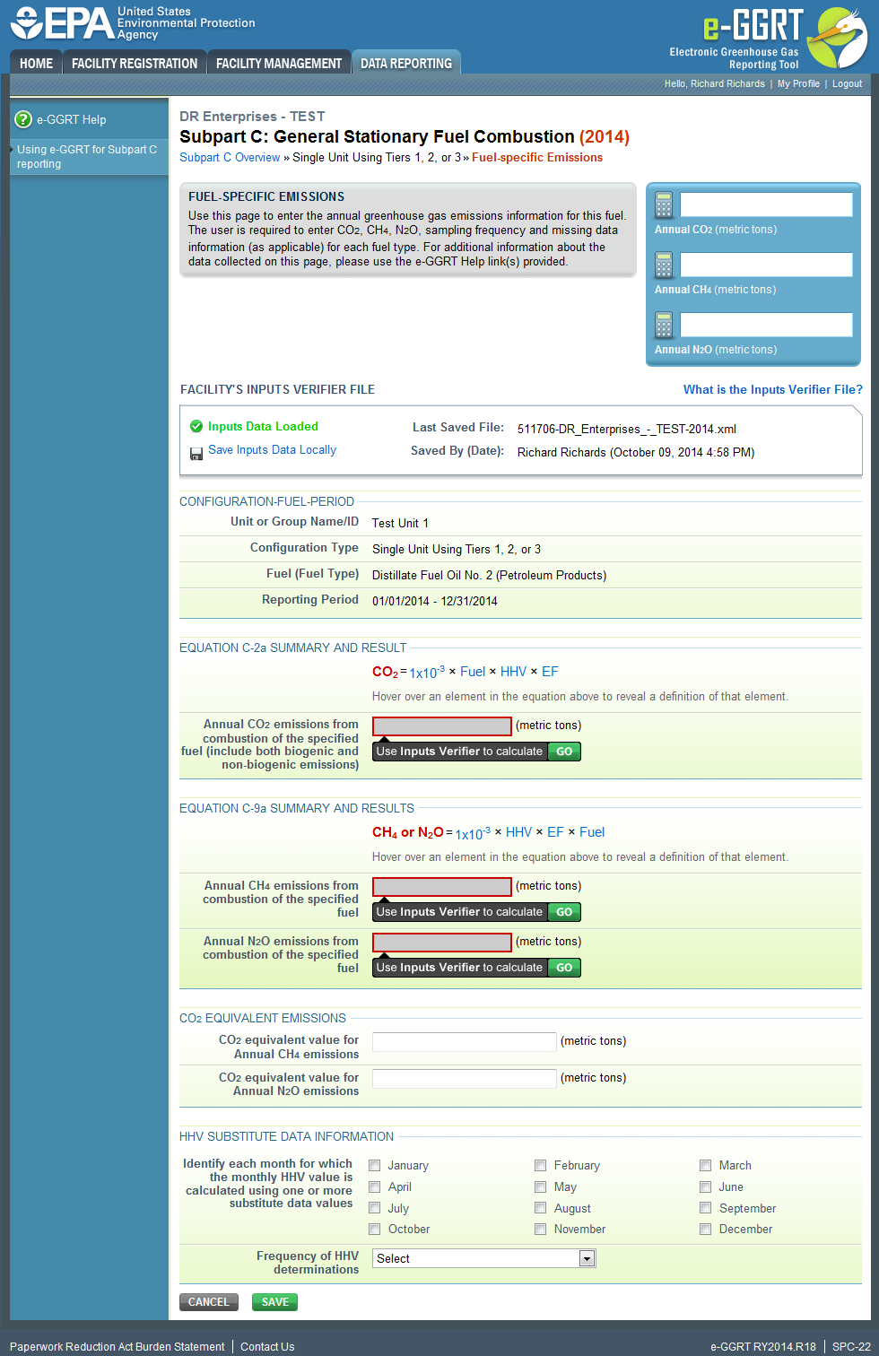
Task: Click the red-bordered Annual CH4 emissions field
Action: pyautogui.click(x=442, y=887)
